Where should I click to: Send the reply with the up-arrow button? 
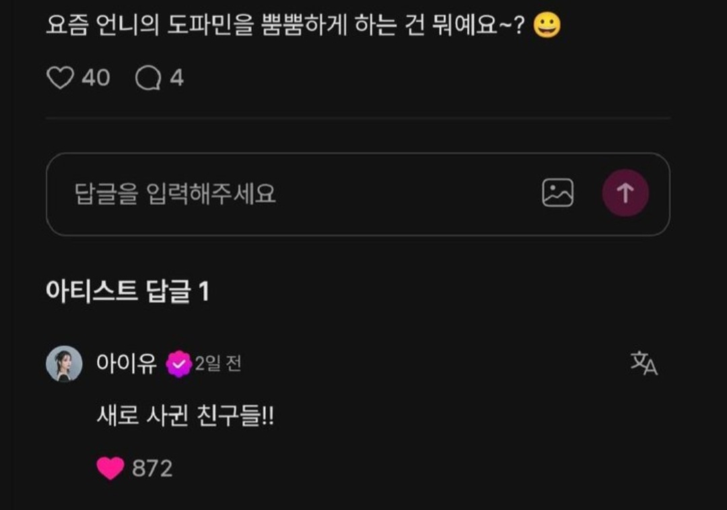coord(625,193)
